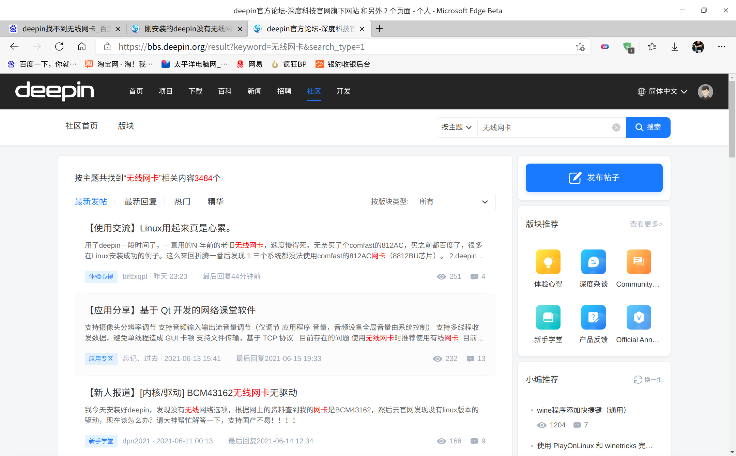Image resolution: width=736 pixels, height=456 pixels.
Task: Open the 查看更多 link in 版块推荐
Action: [646, 224]
